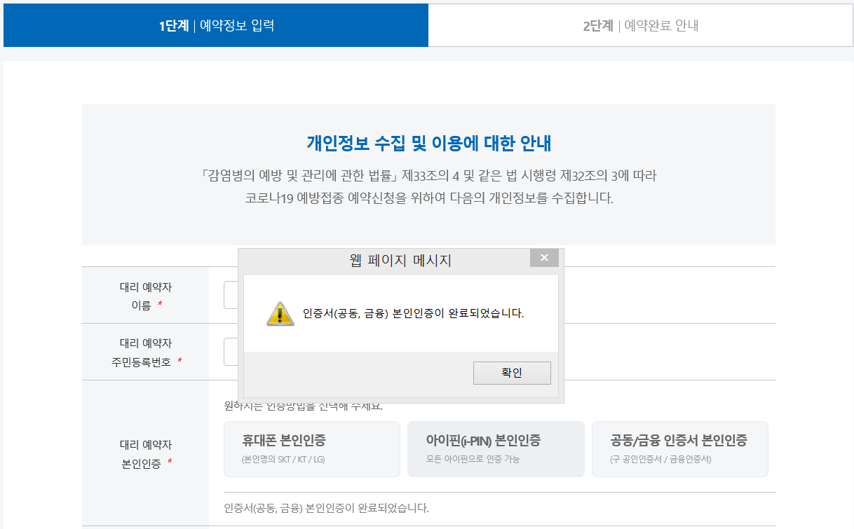Choose 공동/금융 인증서 본인인증 method
Screen dimensions: 854x529
click(680, 449)
